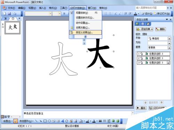Click the Text Box tool icon
The height and width of the screenshot is (130, 174).
click(x=54, y=121)
